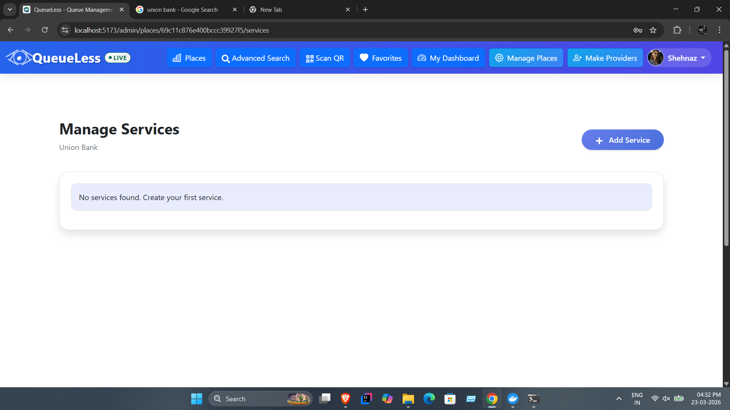Image resolution: width=730 pixels, height=410 pixels.
Task: Select the QueueLess browser tab
Action: [x=73, y=9]
